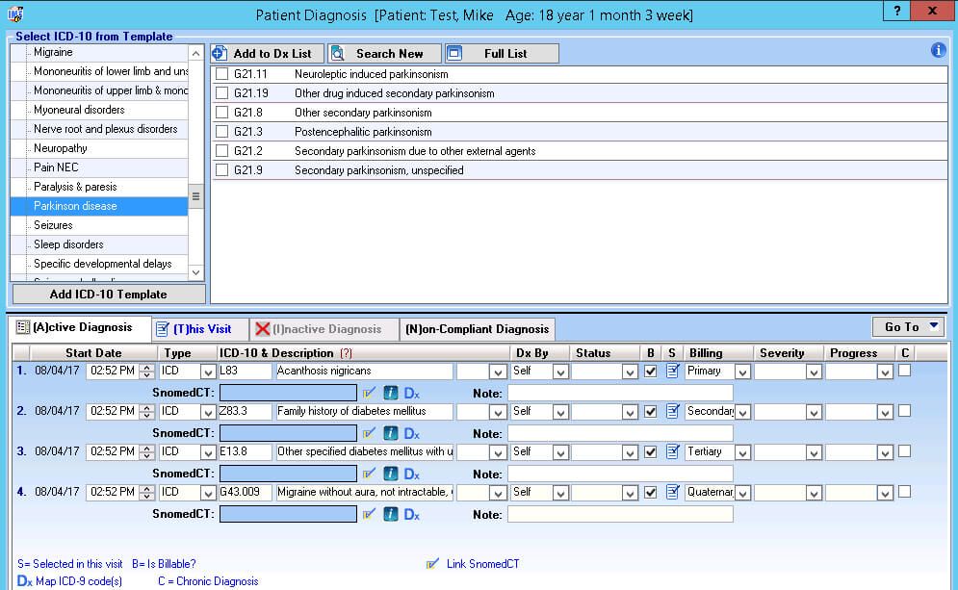Open Billing dropdown showing Primary
The image size is (958, 590).
pos(742,372)
